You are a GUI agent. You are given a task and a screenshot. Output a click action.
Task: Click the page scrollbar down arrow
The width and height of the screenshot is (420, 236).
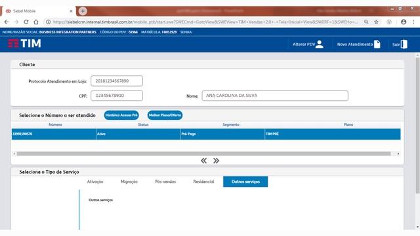click(x=417, y=227)
